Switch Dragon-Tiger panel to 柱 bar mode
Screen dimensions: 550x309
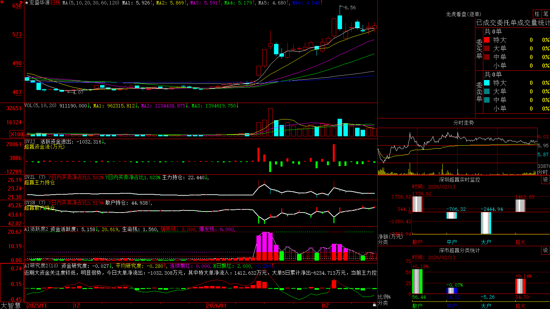[x=537, y=14]
